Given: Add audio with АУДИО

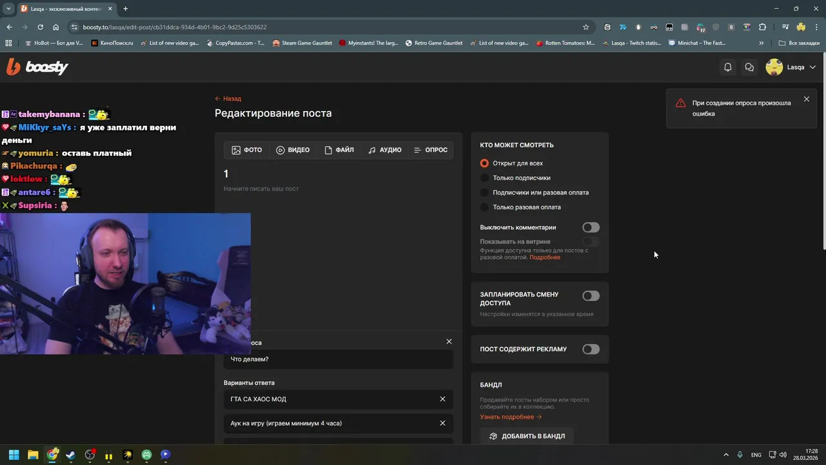Looking at the screenshot, I should (x=385, y=150).
